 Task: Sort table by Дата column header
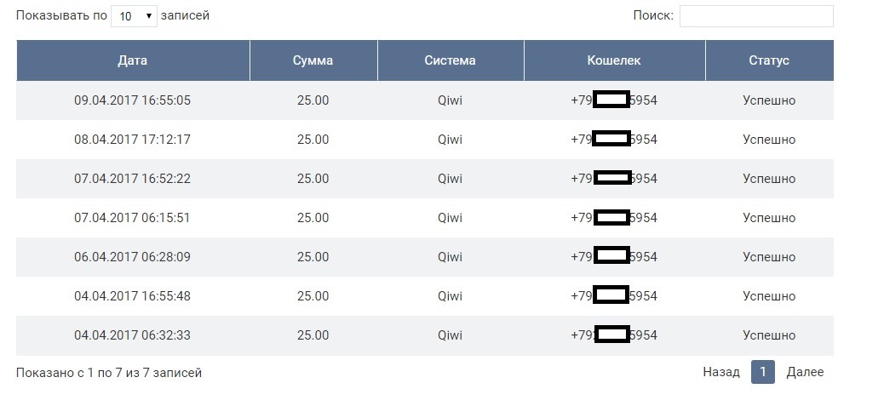[133, 60]
